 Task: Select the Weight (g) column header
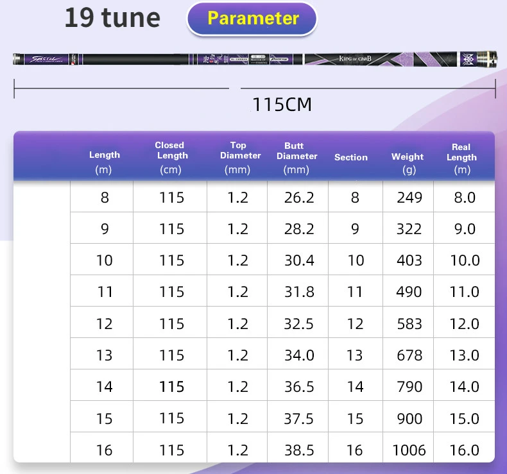(408, 162)
